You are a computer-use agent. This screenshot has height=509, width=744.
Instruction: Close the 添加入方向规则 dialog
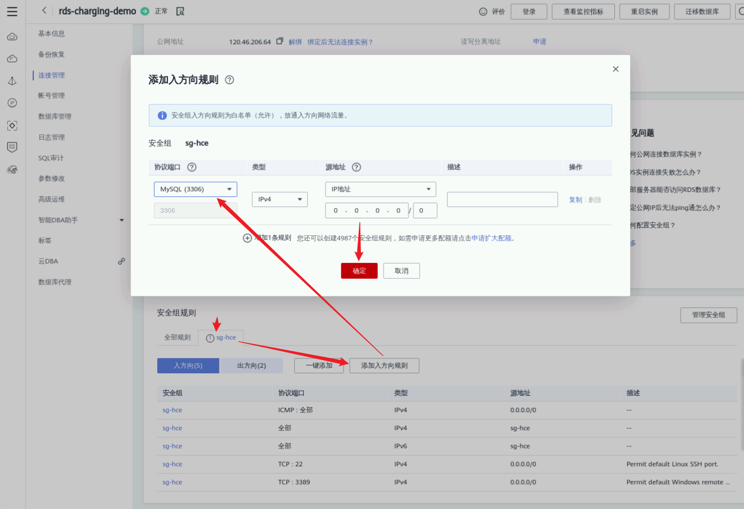coord(616,69)
